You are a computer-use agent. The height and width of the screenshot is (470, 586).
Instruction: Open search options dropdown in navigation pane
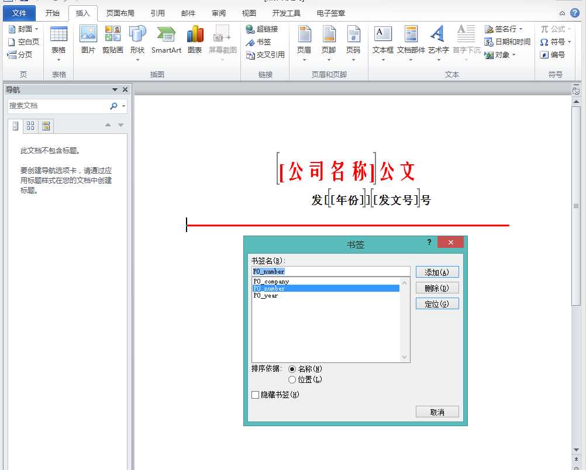pyautogui.click(x=124, y=106)
